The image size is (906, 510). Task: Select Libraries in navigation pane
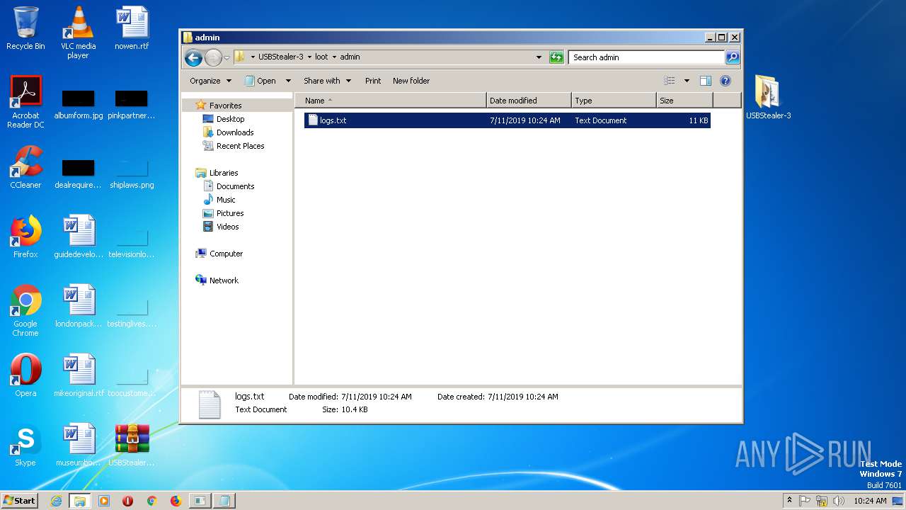point(224,173)
